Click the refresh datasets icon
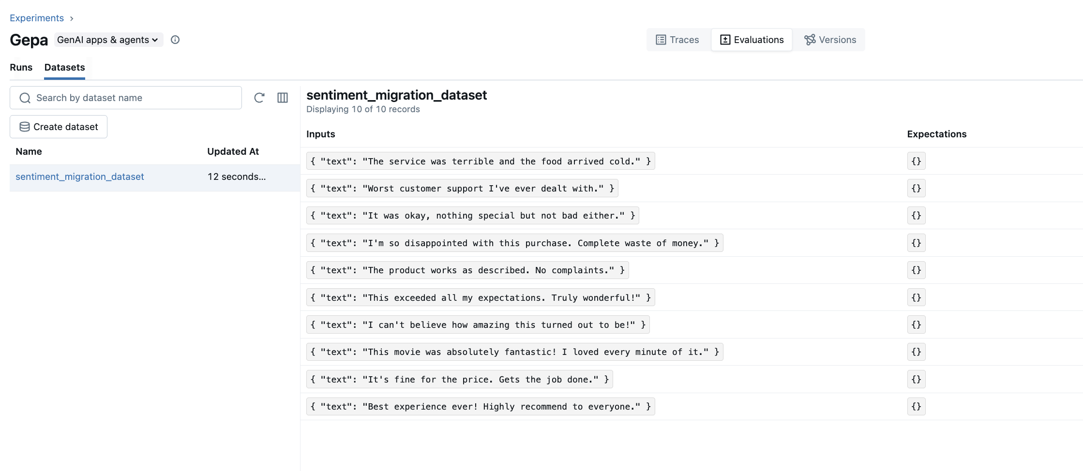The width and height of the screenshot is (1083, 471). tap(259, 98)
